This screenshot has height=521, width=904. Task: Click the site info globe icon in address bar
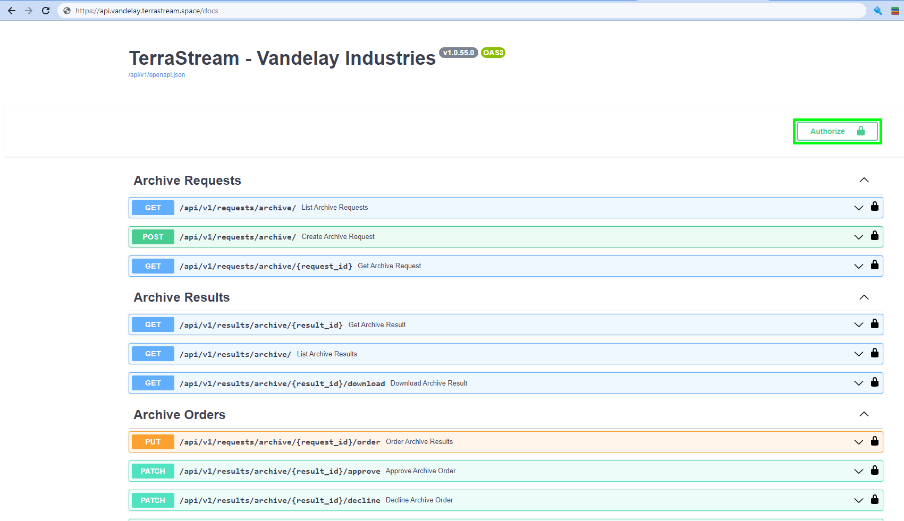(67, 11)
